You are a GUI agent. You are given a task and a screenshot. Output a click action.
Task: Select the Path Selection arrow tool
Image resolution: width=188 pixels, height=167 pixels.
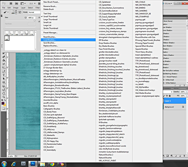pos(4,79)
